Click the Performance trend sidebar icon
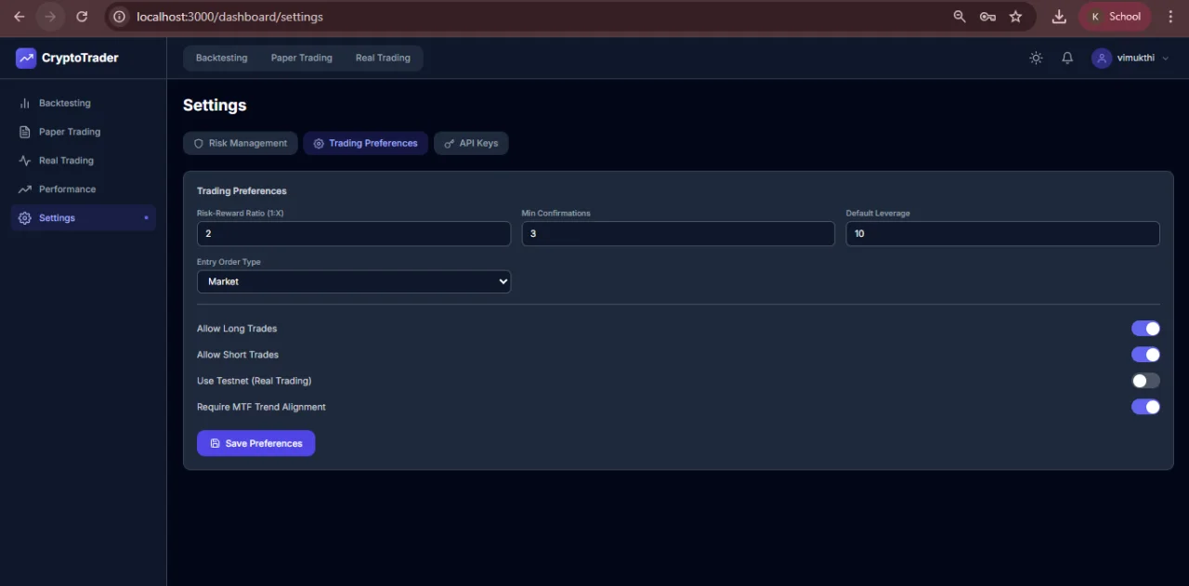The height and width of the screenshot is (586, 1189). tap(25, 189)
